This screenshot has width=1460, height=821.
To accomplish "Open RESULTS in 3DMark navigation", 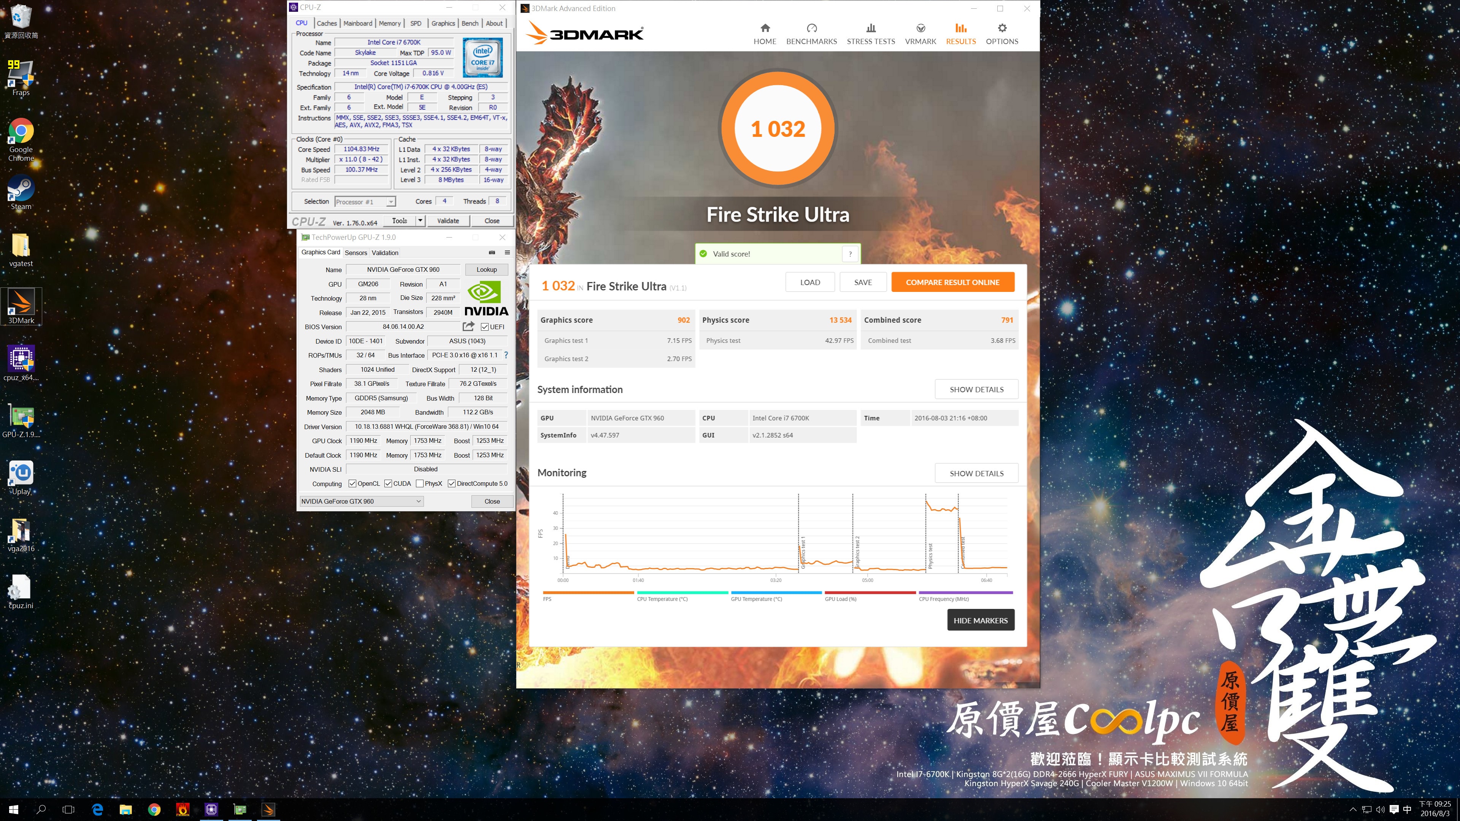I will coord(961,34).
